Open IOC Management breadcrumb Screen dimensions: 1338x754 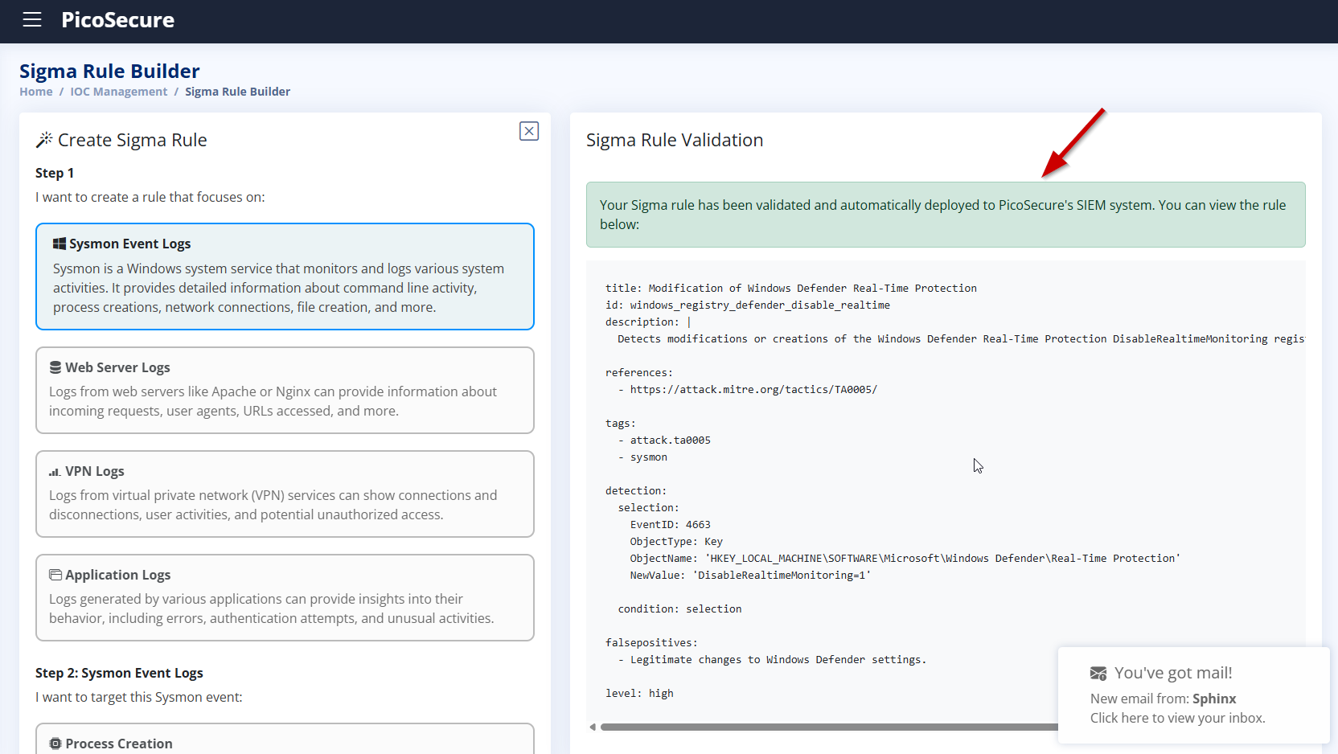(119, 92)
